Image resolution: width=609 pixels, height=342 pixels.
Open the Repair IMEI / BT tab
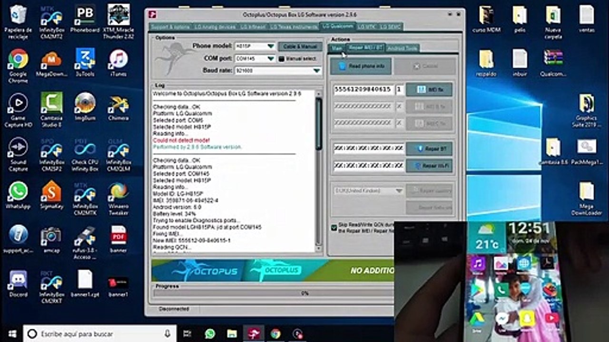click(365, 47)
